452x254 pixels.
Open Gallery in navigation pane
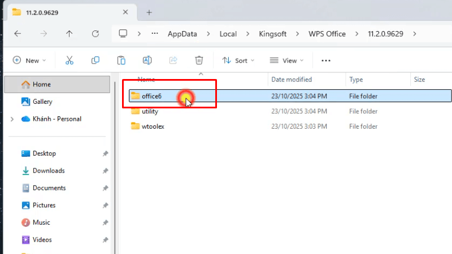point(42,102)
